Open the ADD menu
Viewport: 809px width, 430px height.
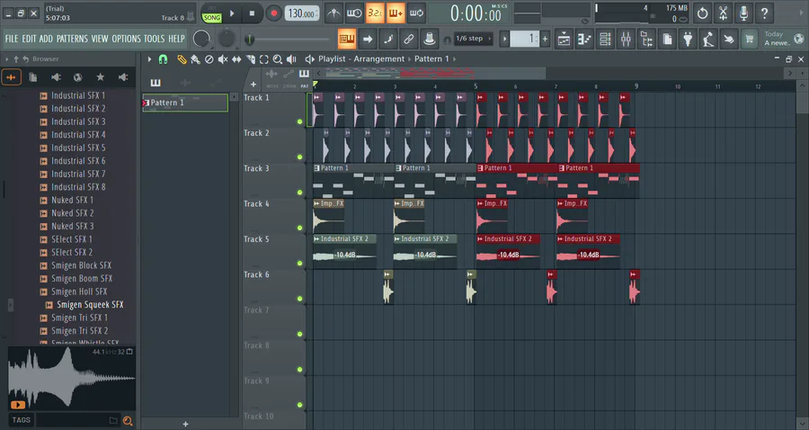46,39
